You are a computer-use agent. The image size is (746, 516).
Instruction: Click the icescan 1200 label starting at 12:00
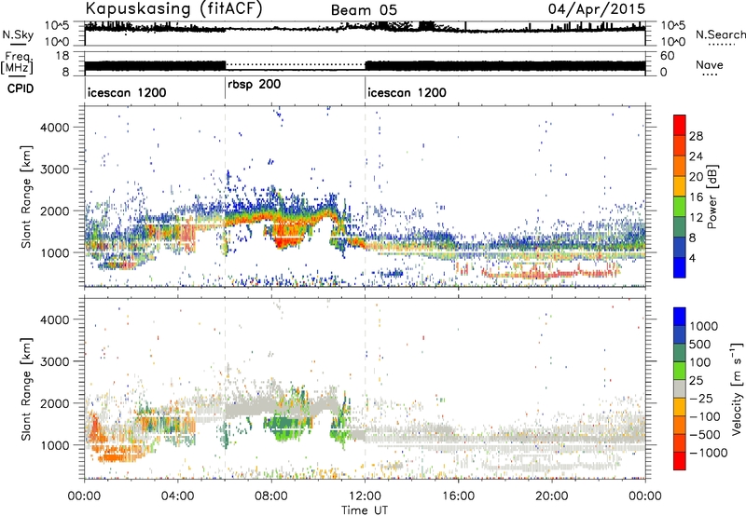407,92
